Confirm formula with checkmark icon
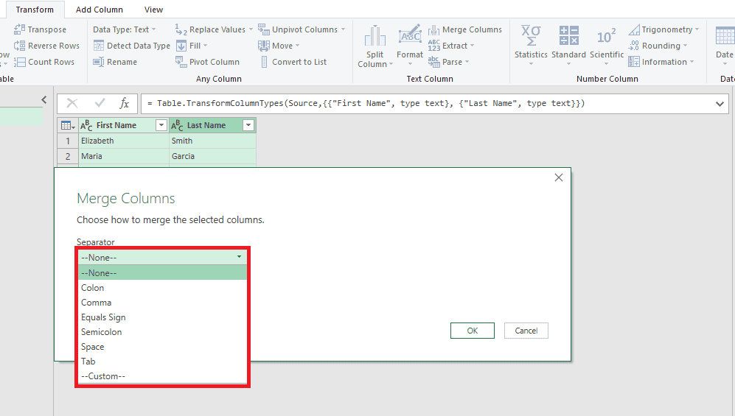735x416 pixels. pos(100,103)
